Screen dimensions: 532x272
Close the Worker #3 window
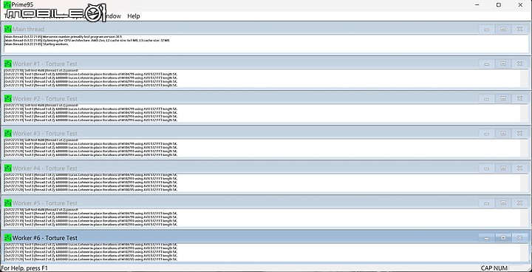coord(519,134)
